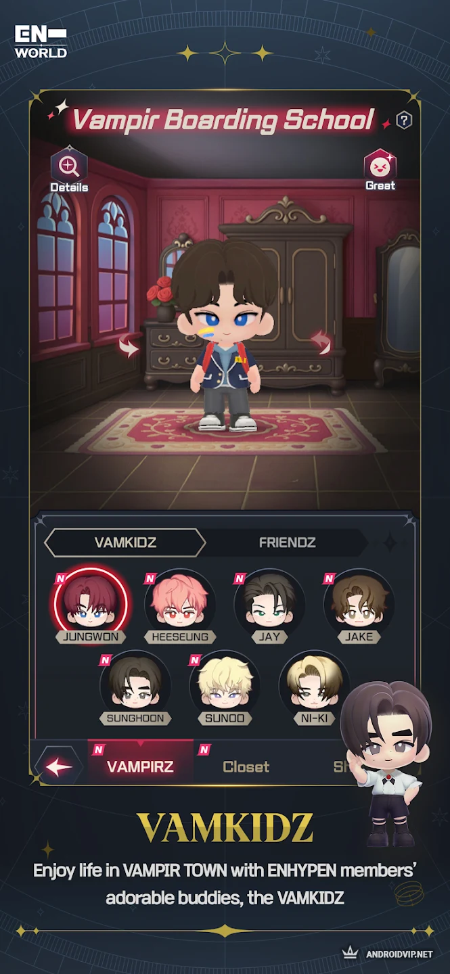Open the question mark help icon
The height and width of the screenshot is (974, 450).
tap(404, 121)
